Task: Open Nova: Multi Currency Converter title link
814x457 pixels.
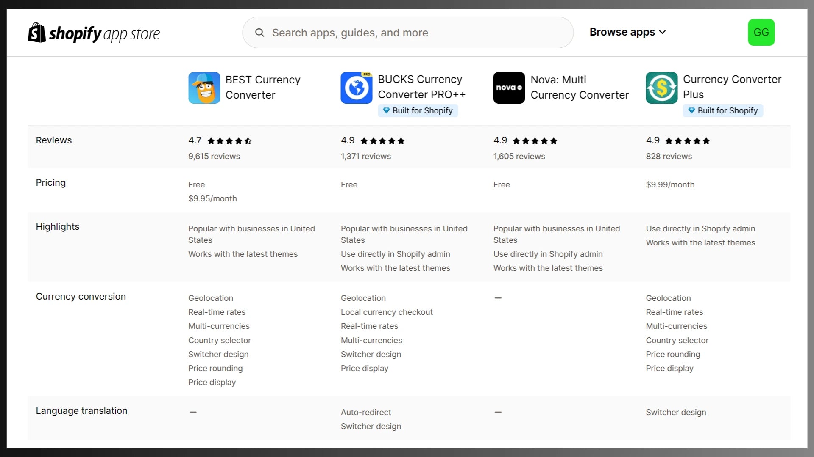Action: pos(579,87)
